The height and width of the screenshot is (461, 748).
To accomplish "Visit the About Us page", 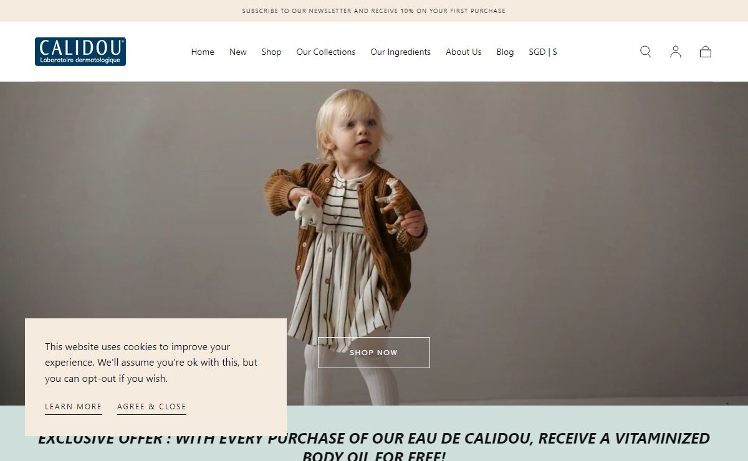I will pos(464,52).
